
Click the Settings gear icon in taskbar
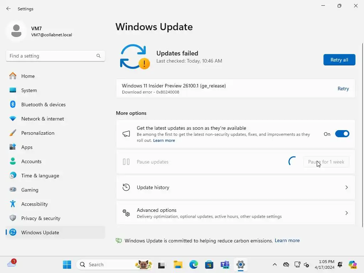coord(241,264)
